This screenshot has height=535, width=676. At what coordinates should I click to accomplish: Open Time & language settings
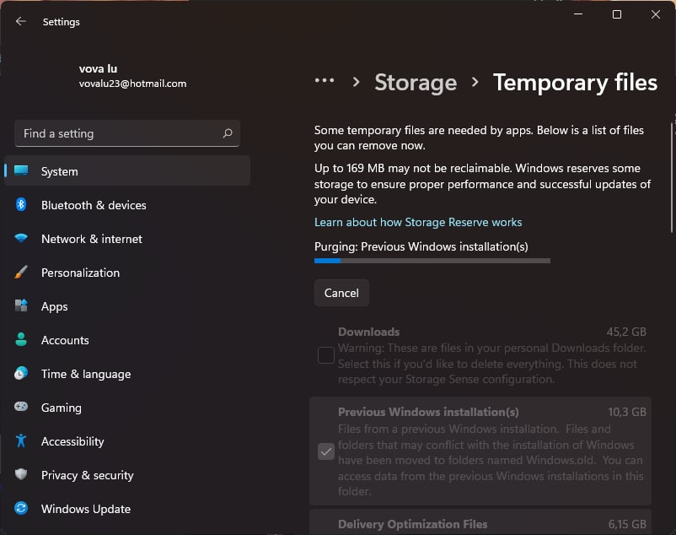(127, 374)
